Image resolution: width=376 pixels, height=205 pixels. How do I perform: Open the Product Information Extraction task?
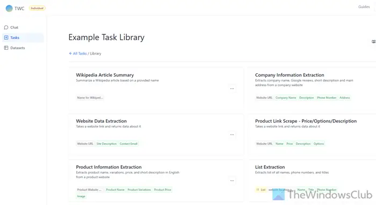click(109, 167)
